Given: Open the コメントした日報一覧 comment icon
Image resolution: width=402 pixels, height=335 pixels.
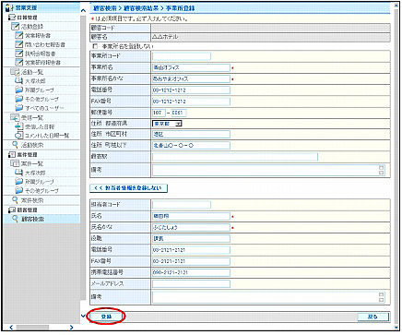Looking at the screenshot, I should 19,136.
